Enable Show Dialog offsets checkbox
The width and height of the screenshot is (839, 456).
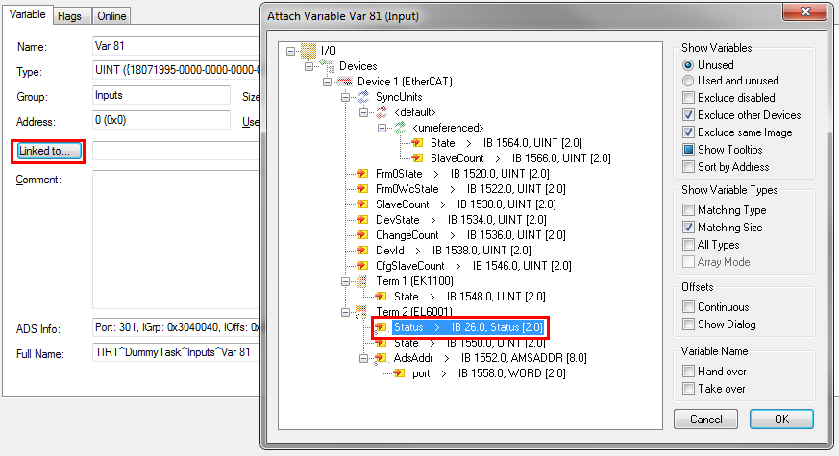pos(689,324)
